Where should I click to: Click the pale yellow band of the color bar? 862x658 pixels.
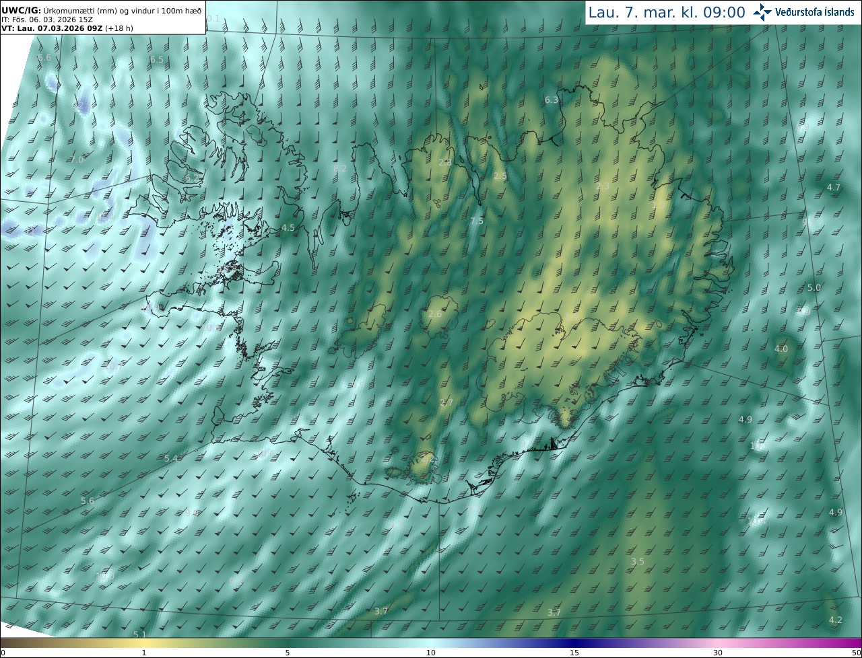pos(145,643)
